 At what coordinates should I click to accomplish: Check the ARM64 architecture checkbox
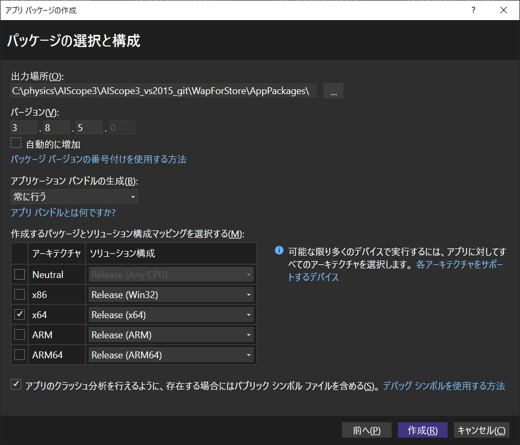[19, 355]
